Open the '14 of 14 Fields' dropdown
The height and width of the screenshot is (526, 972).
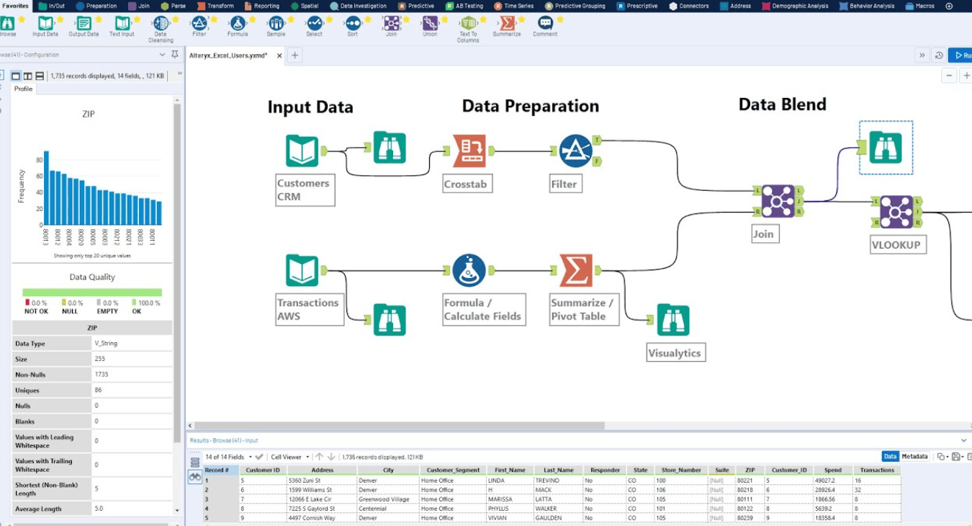228,457
